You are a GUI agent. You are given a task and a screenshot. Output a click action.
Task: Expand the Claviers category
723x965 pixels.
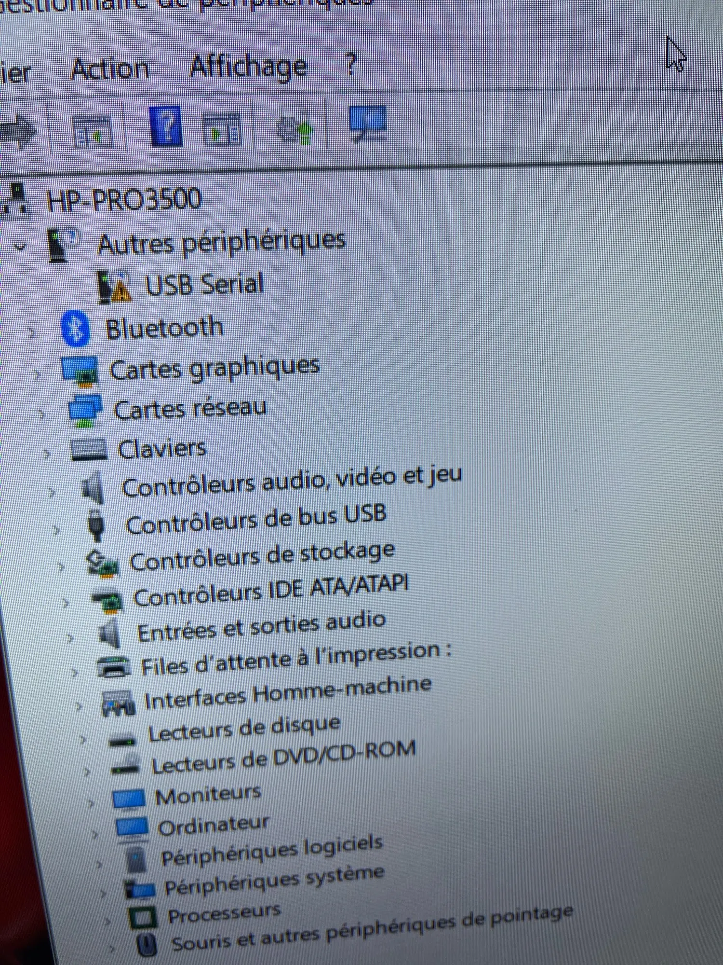tap(47, 453)
